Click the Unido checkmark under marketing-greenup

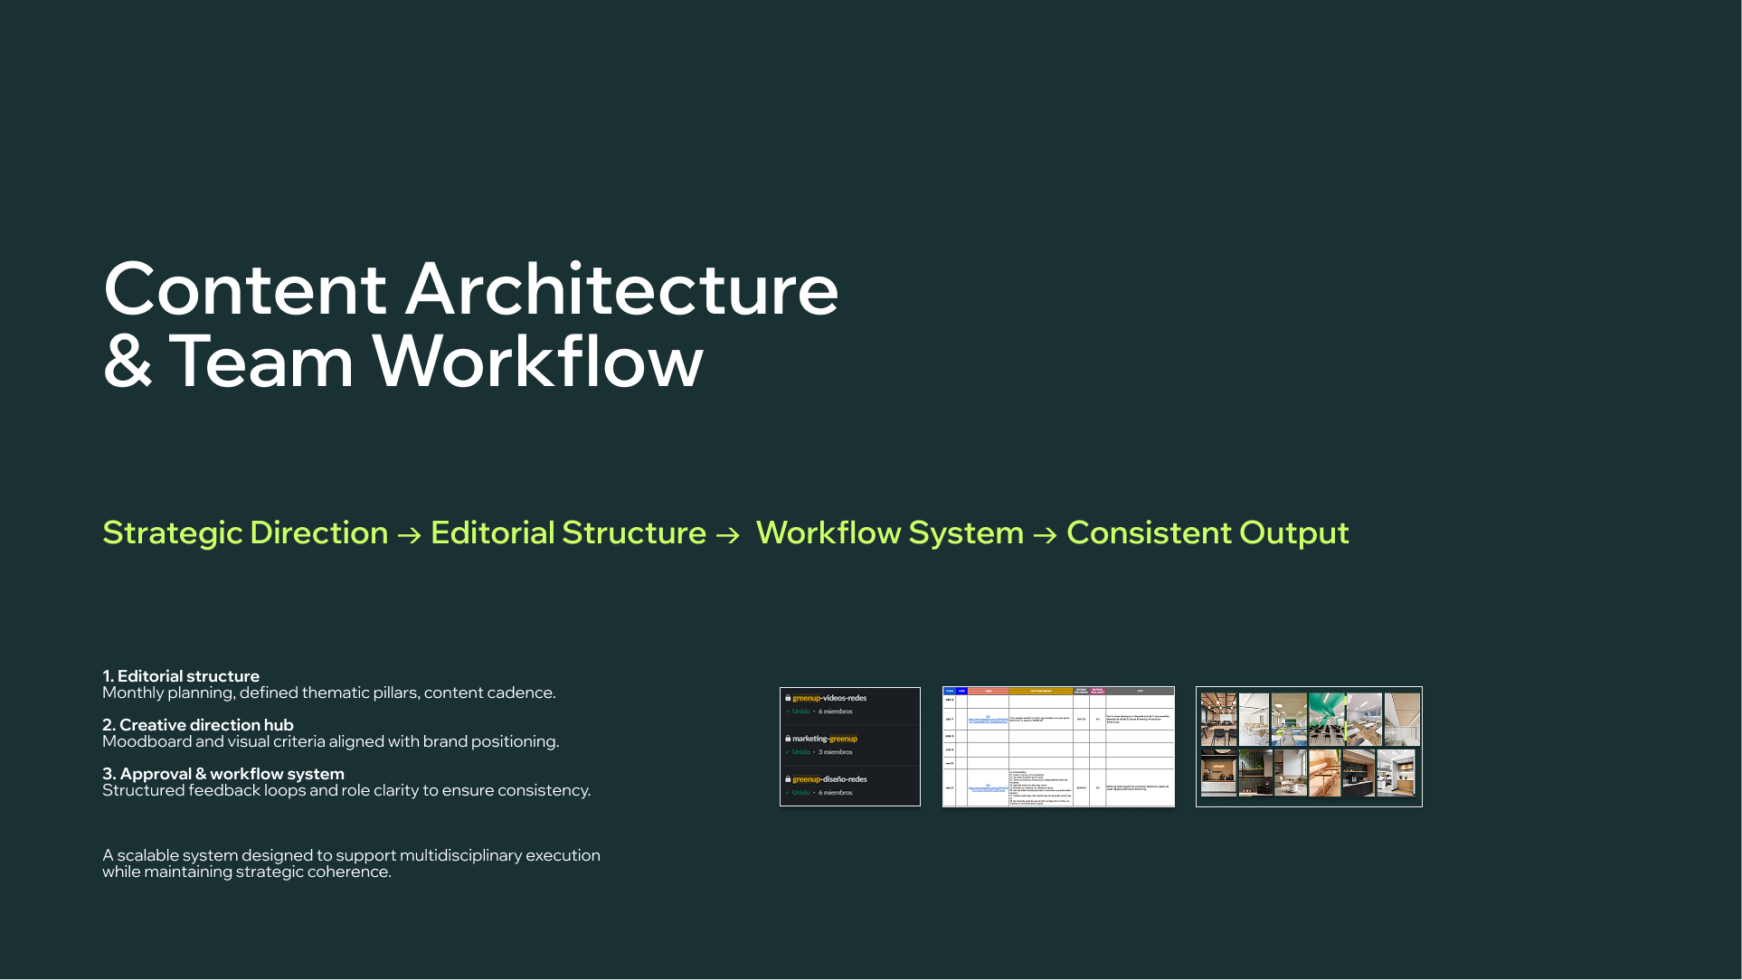click(x=788, y=752)
